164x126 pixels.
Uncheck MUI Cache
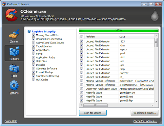[x=33, y=80]
